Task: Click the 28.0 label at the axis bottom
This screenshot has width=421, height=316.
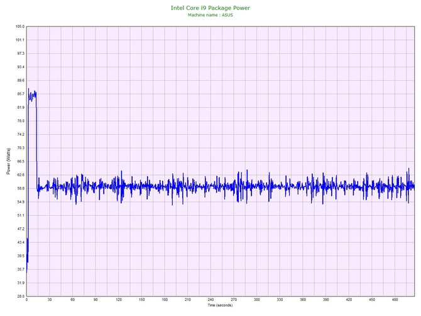Action: (x=20, y=296)
